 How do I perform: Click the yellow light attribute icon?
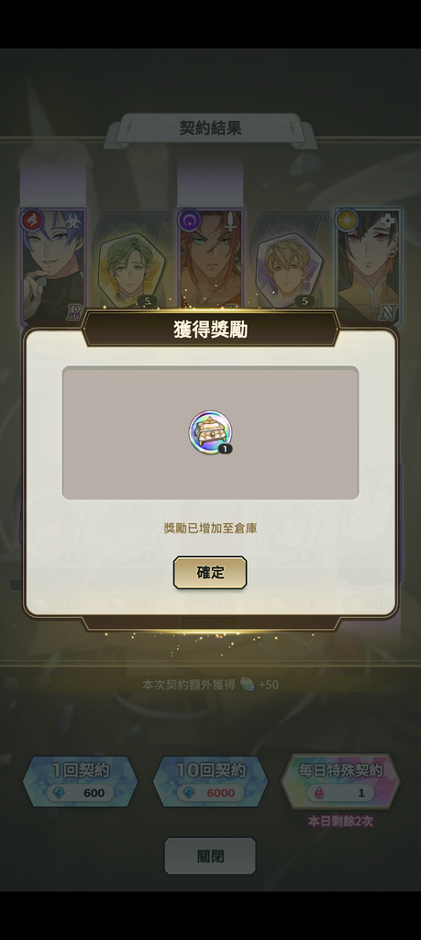click(x=346, y=220)
